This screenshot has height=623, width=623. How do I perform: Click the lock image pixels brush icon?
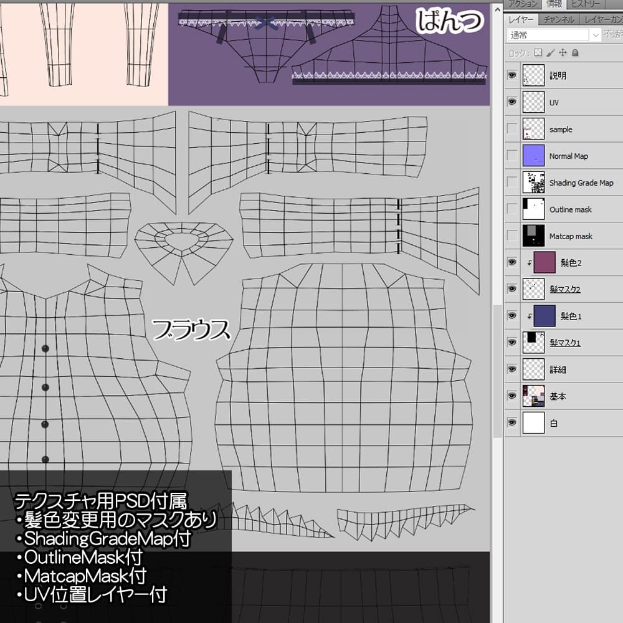coord(551,53)
